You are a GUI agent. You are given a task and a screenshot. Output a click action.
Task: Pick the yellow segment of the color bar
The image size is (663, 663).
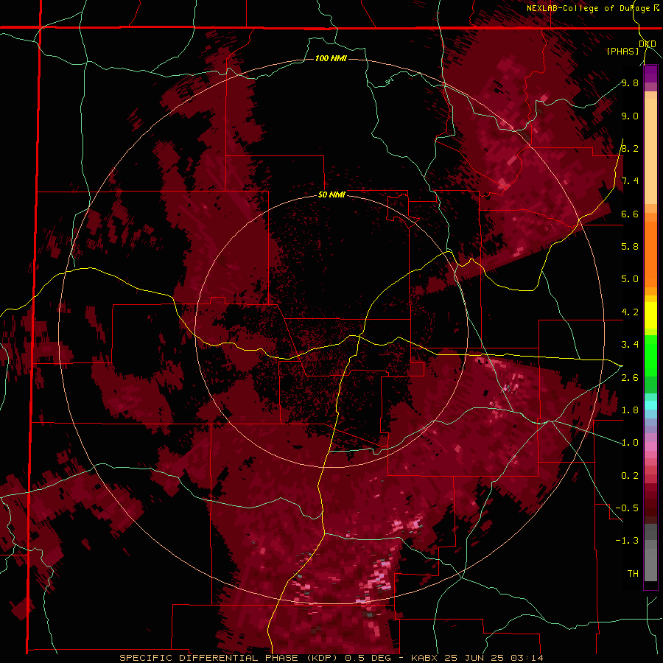[x=650, y=315]
